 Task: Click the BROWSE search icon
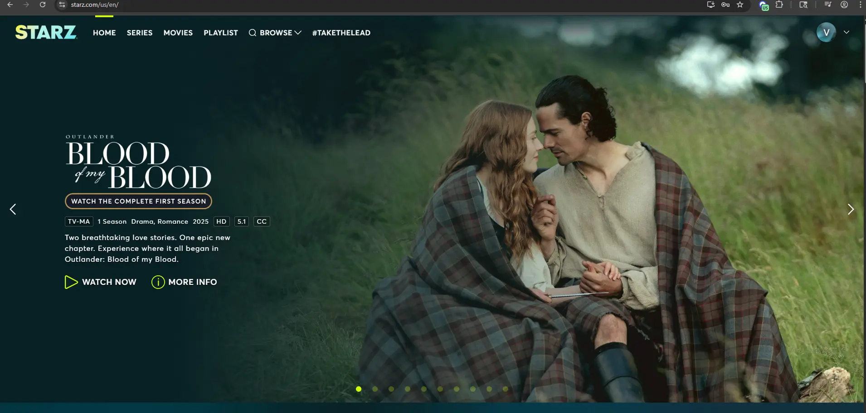click(x=253, y=33)
